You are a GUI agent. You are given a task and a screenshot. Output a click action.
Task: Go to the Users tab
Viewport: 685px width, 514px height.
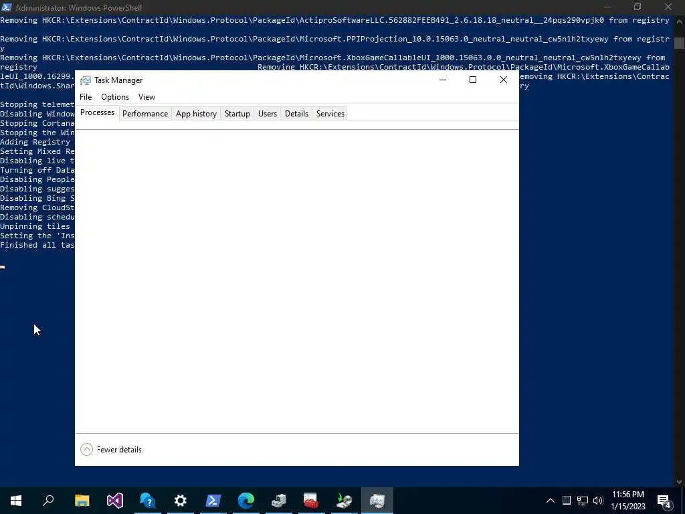268,114
